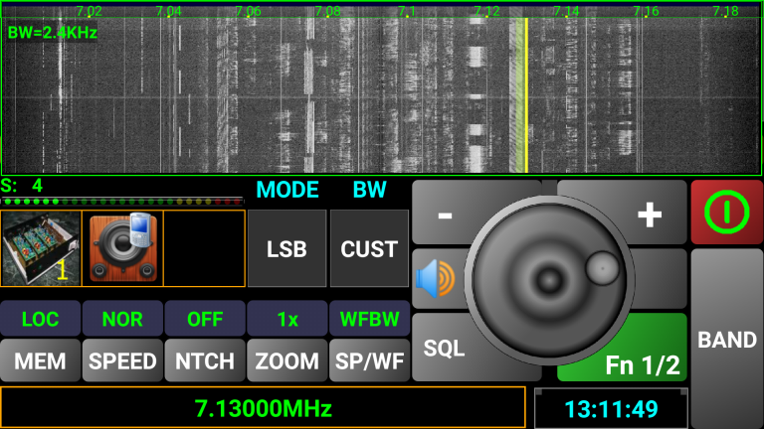The width and height of the screenshot is (764, 429).
Task: Decrease frequency with the minus button
Action: pos(445,214)
